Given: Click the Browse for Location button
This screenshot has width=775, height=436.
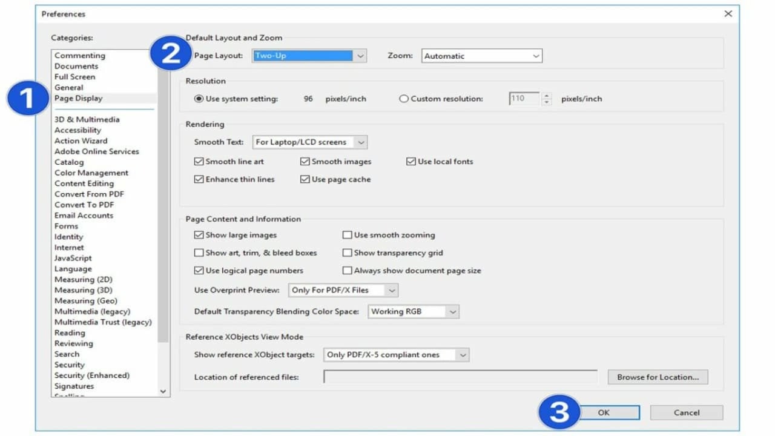Looking at the screenshot, I should click(x=658, y=377).
